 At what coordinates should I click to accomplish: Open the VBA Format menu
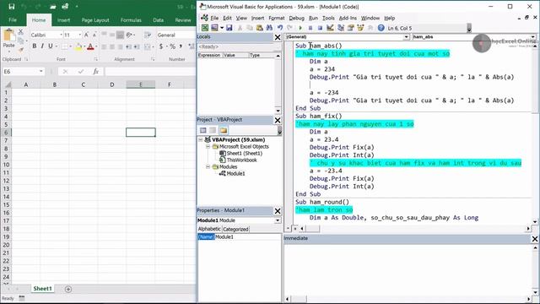[x=277, y=18]
